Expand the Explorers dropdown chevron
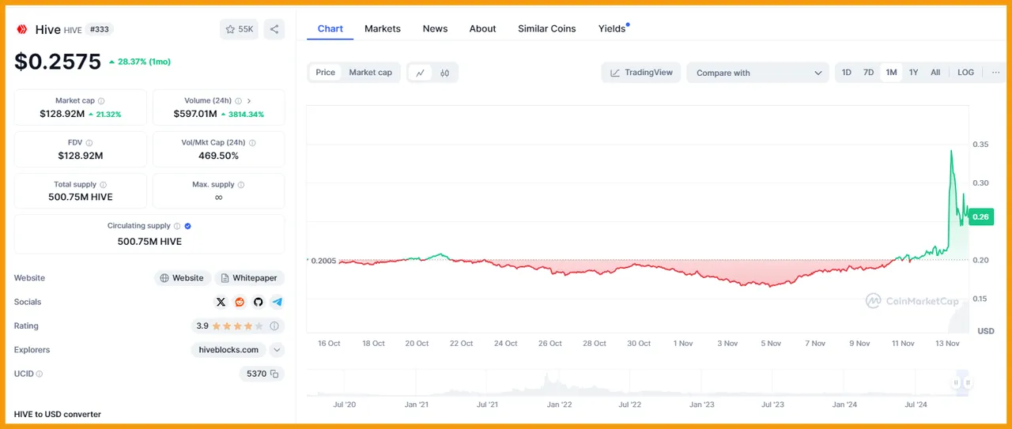Image resolution: width=1012 pixels, height=429 pixels. [x=277, y=350]
